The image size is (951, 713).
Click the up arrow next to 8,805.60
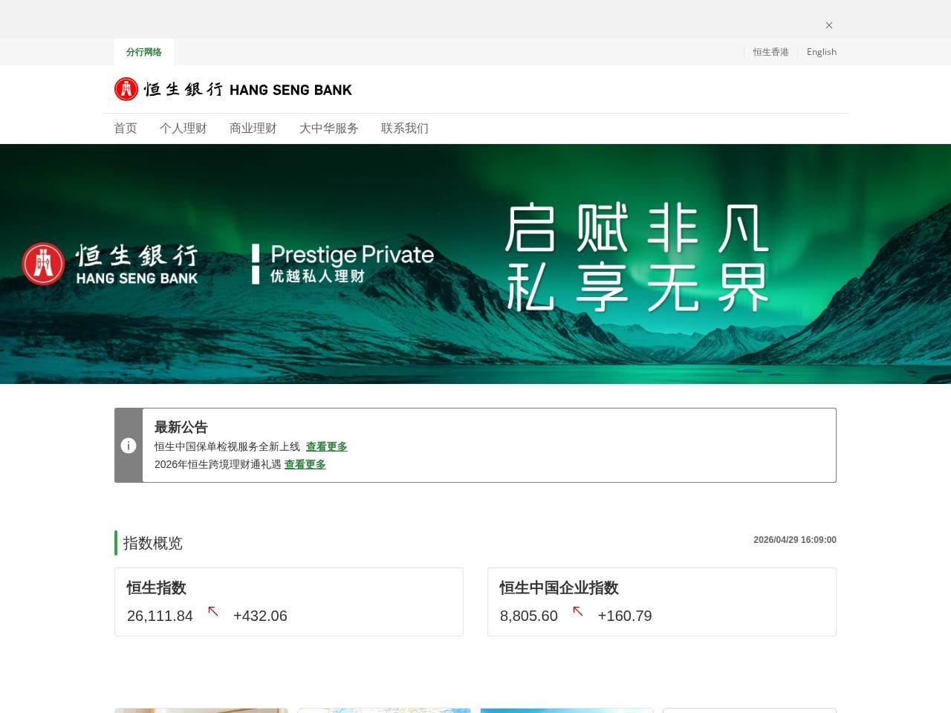point(578,611)
